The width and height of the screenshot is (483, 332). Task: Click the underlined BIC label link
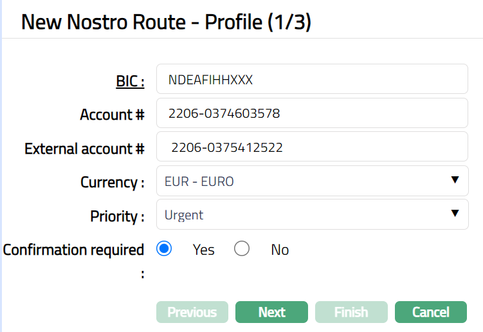coord(129,81)
